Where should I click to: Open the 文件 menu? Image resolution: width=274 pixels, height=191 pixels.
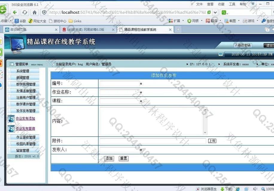click(x=200, y=4)
